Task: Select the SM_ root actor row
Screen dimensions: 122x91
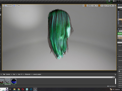Action: [x=120, y=38]
